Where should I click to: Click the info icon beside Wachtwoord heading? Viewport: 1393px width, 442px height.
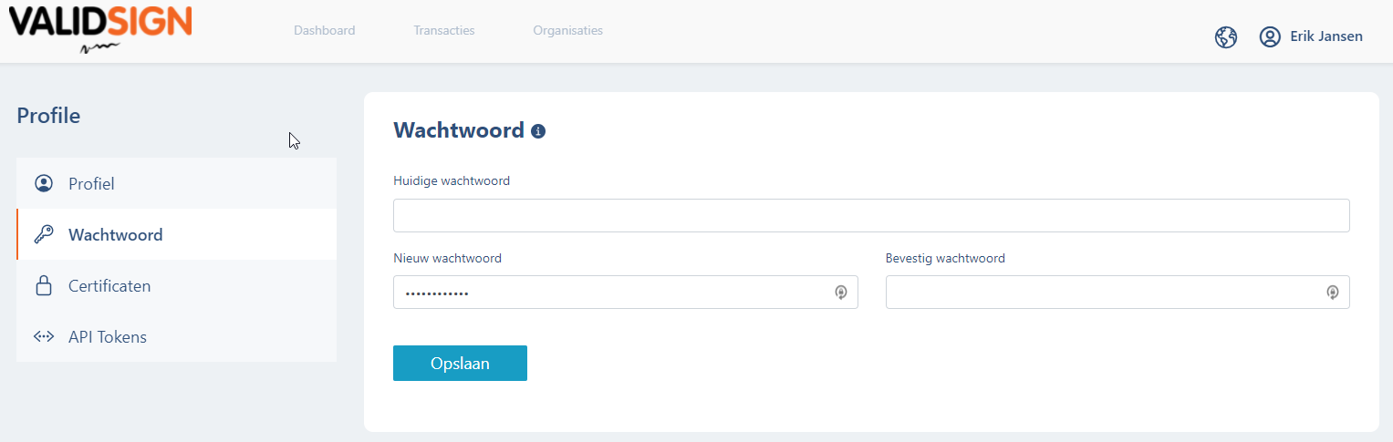538,131
